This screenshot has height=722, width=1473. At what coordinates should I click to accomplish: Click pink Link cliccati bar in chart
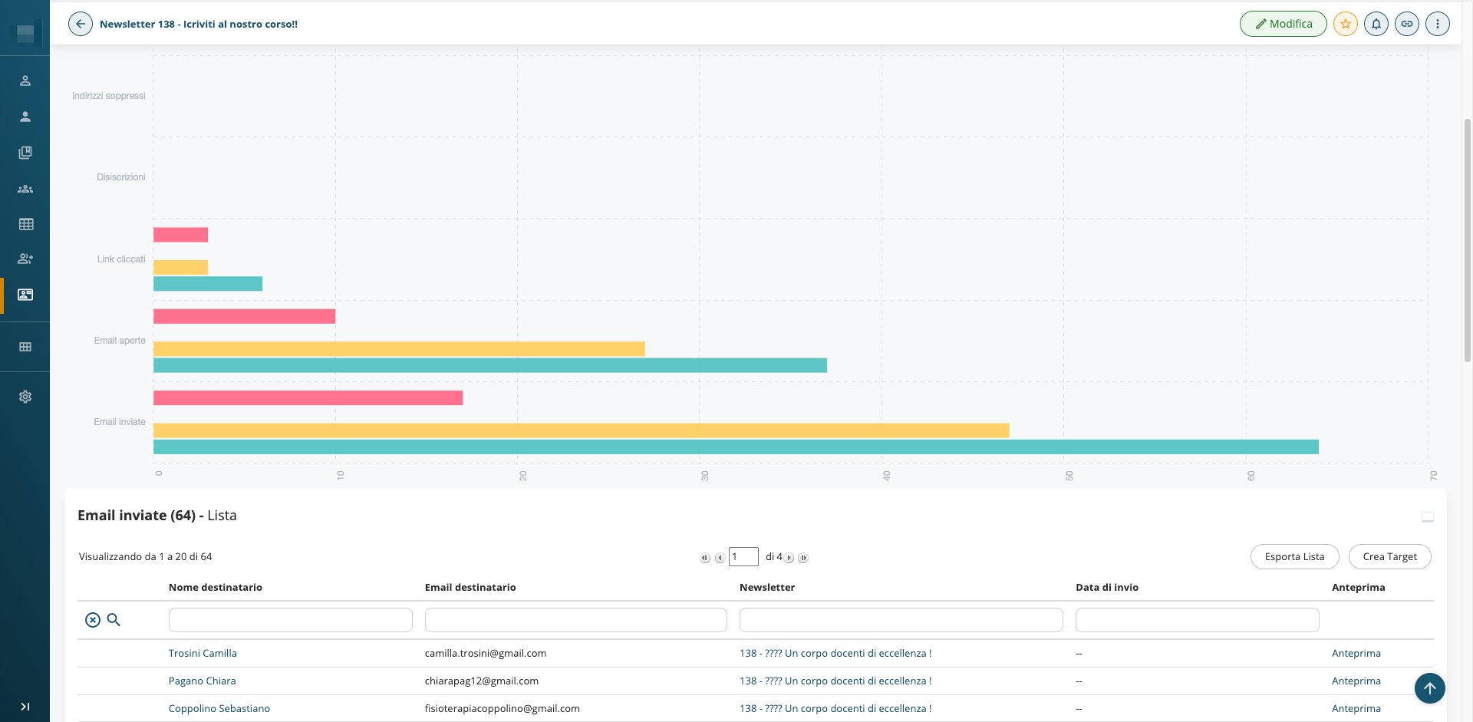pyautogui.click(x=180, y=235)
